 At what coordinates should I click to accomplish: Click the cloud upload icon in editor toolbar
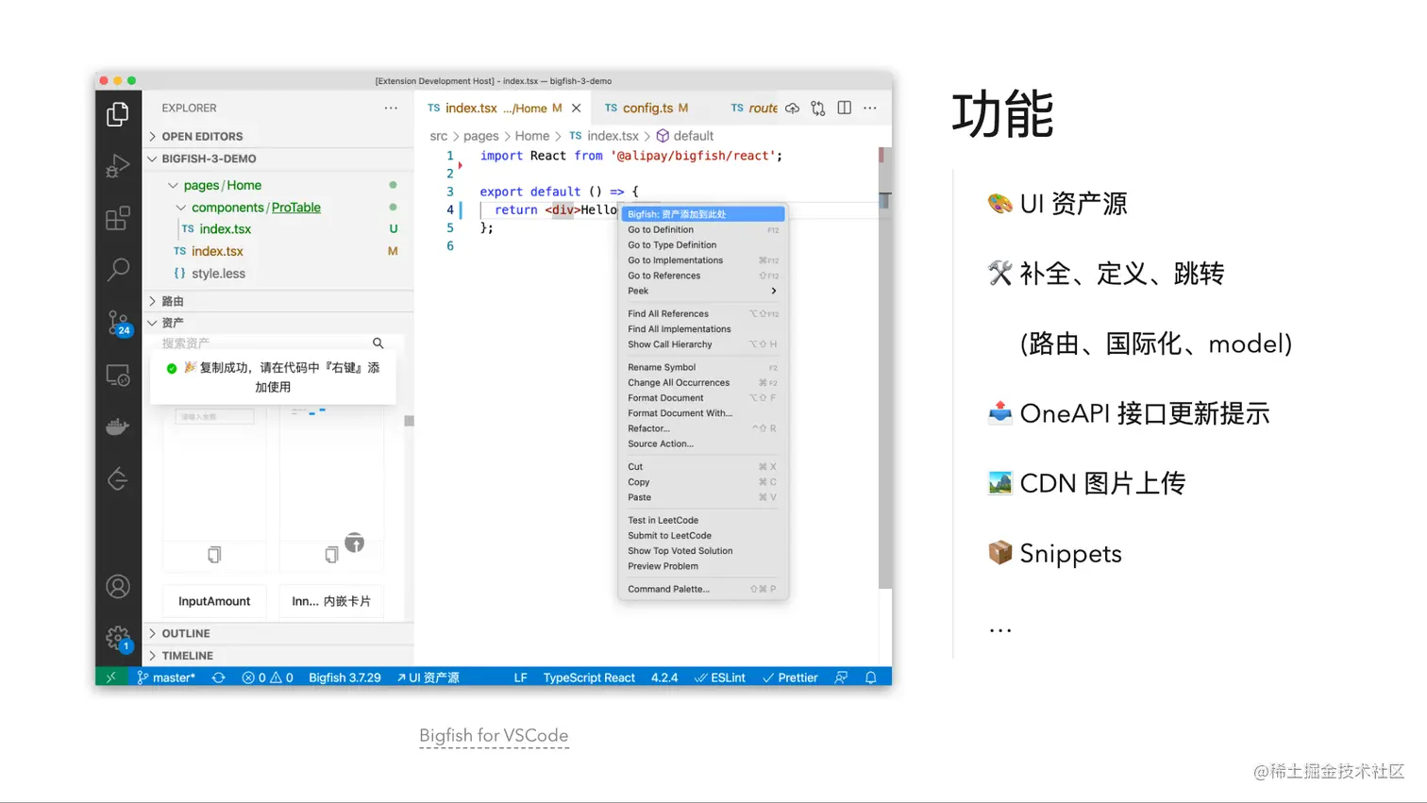coord(792,109)
